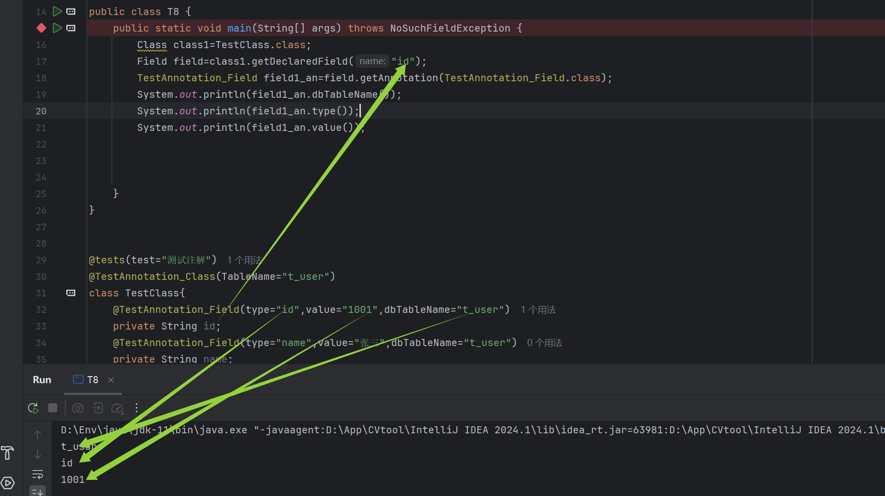Open the profiler speedometer dropdown
This screenshot has width=885, height=496.
117,408
